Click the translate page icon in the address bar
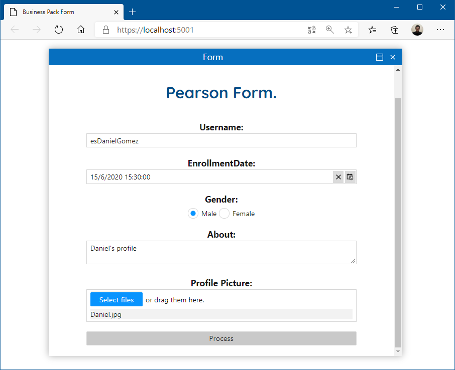The height and width of the screenshot is (370, 455). pyautogui.click(x=311, y=30)
